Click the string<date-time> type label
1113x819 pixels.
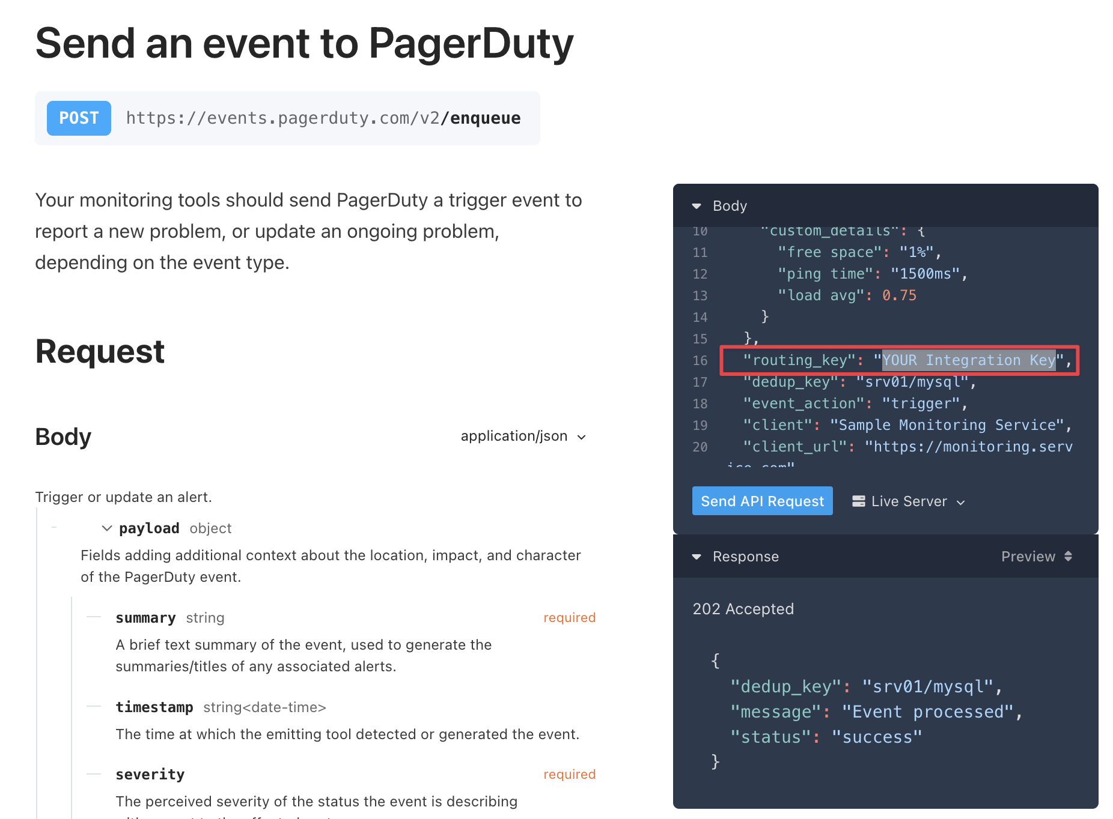tap(264, 707)
